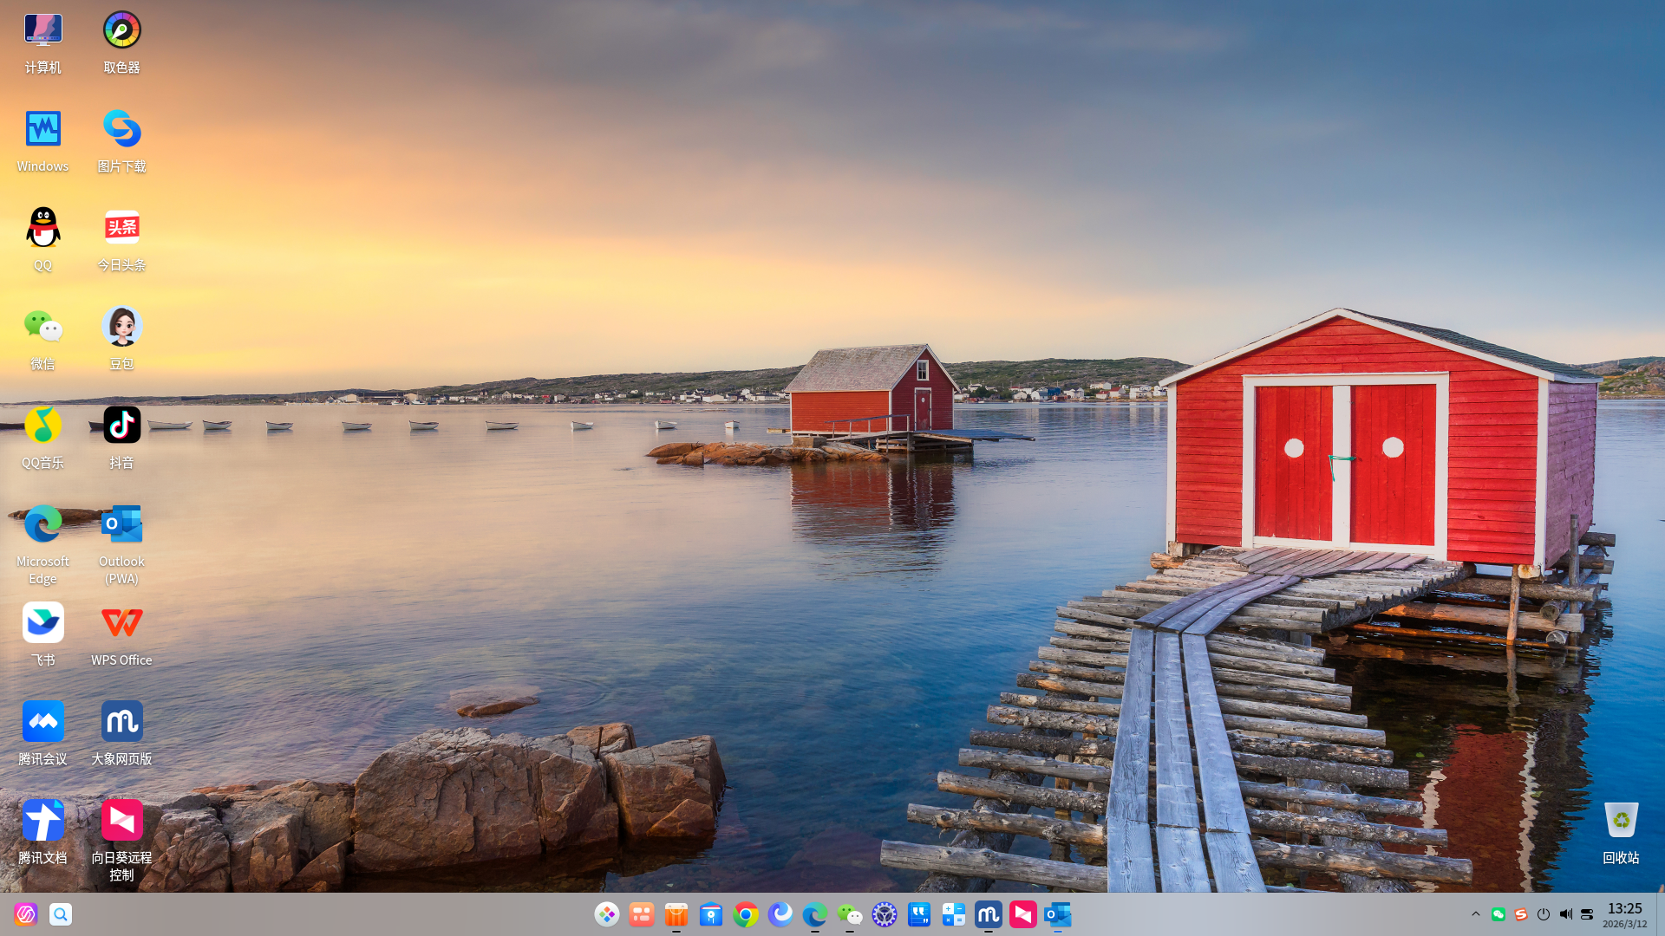Open the quick settings toggles tray icon

(x=1587, y=914)
